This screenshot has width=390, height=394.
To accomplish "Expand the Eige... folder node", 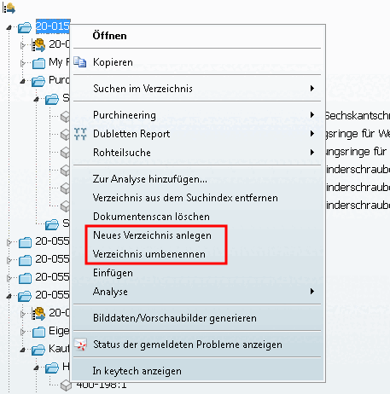I will click(x=22, y=332).
